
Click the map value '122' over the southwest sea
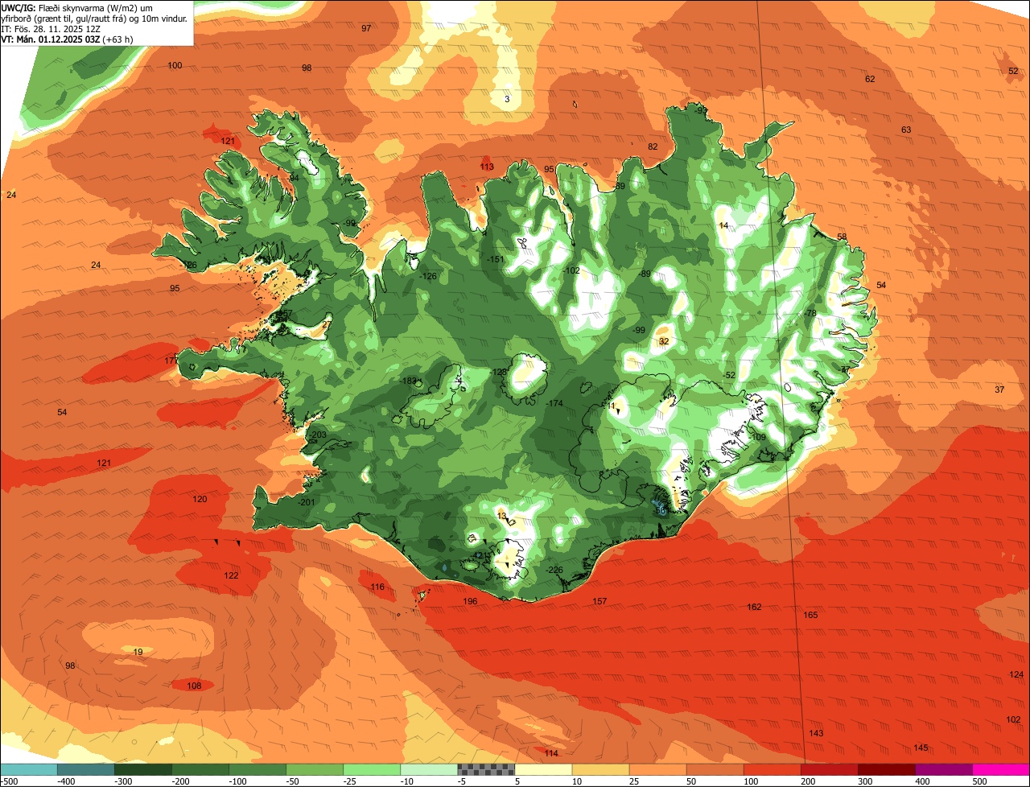coord(231,575)
